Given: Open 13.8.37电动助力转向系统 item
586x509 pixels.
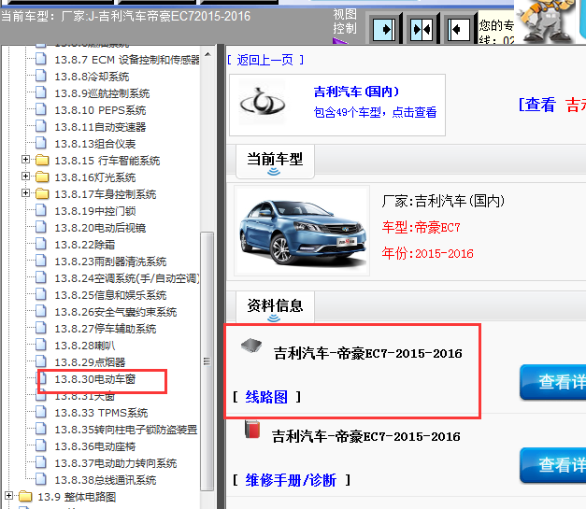Looking at the screenshot, I should (x=116, y=463).
